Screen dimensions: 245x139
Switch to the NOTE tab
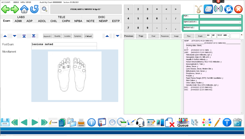click(90, 21)
